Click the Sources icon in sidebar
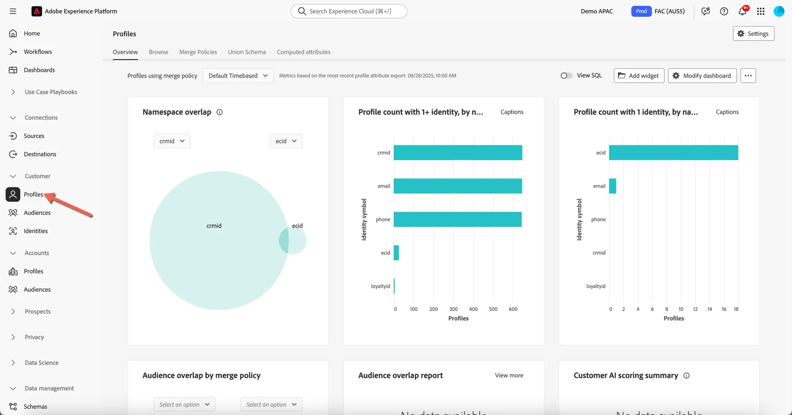The image size is (792, 415). tap(13, 136)
